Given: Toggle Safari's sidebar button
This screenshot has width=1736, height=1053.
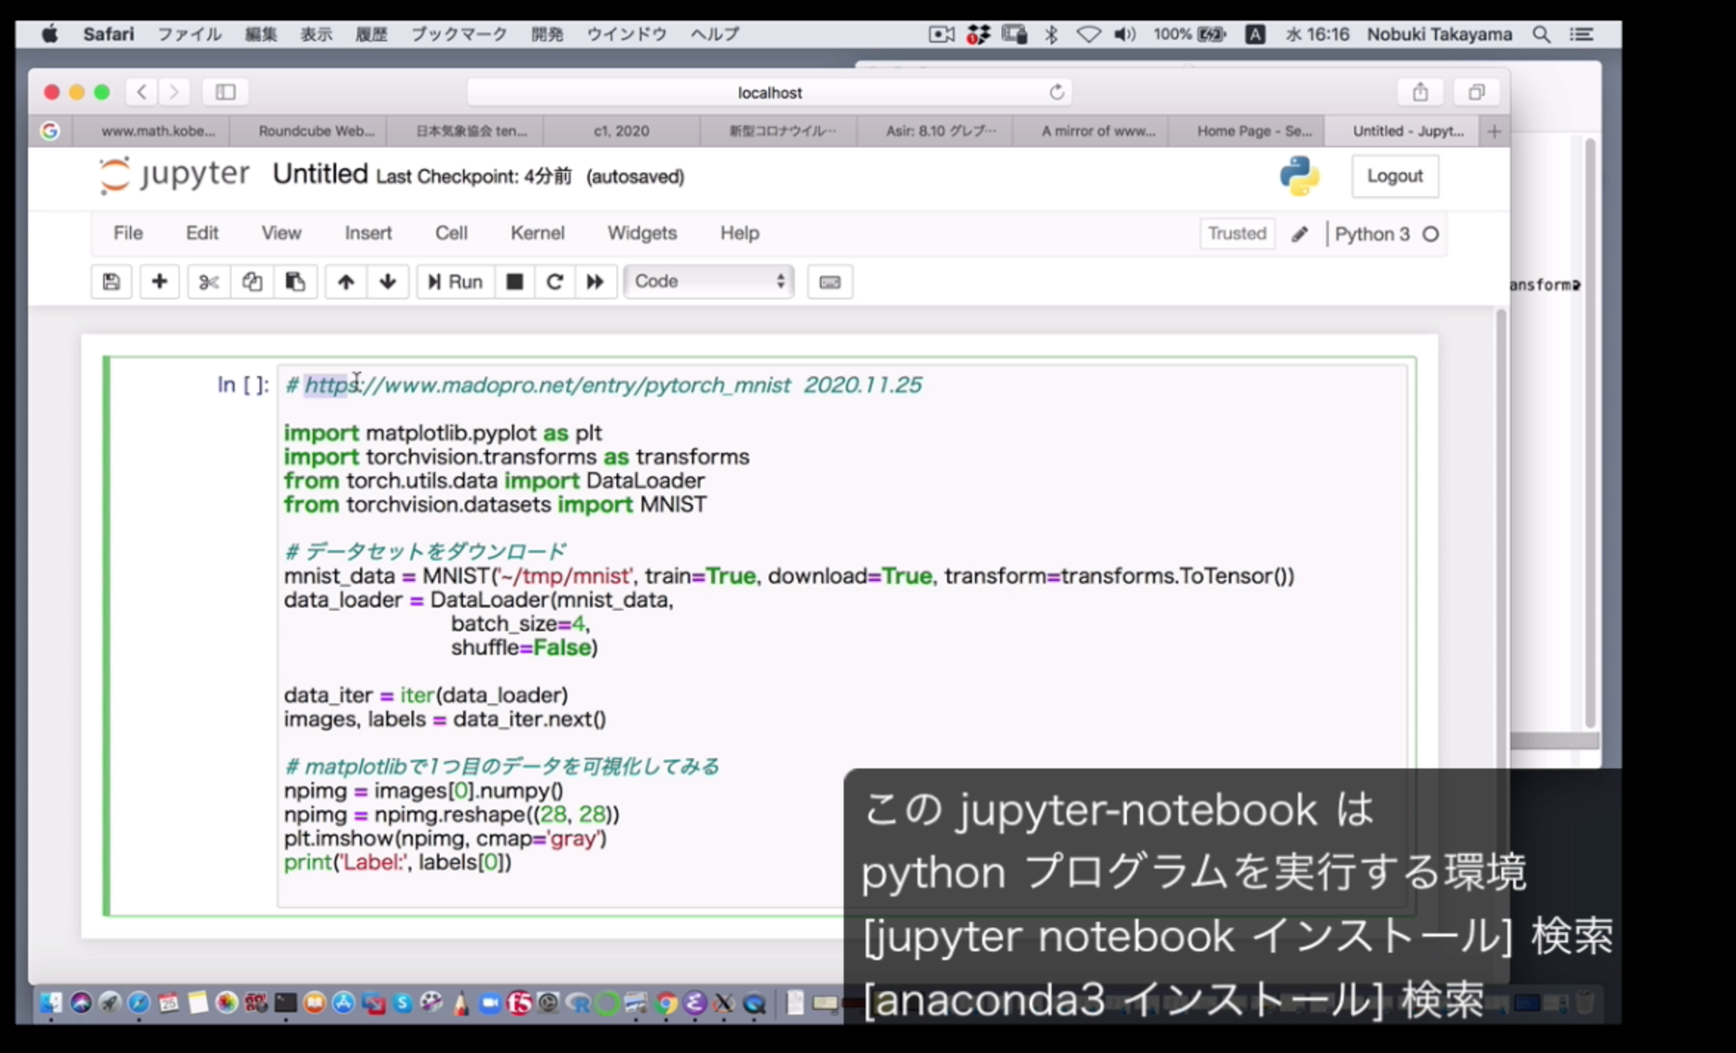Looking at the screenshot, I should point(226,92).
